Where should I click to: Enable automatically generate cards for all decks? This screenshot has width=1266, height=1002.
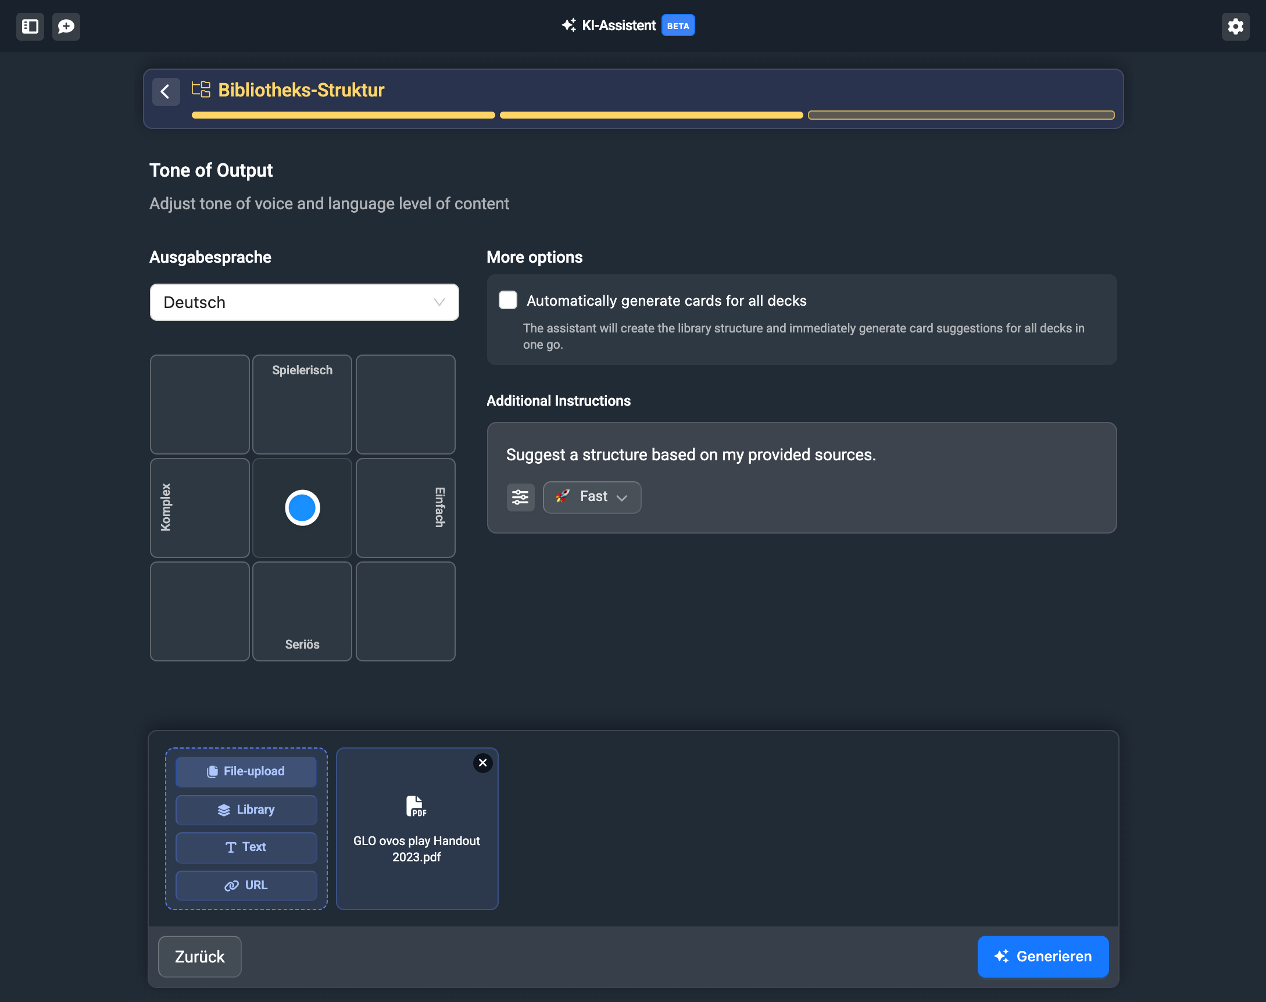508,300
